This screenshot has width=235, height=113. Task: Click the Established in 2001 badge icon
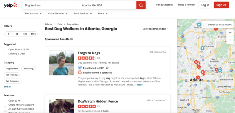coord(80,68)
